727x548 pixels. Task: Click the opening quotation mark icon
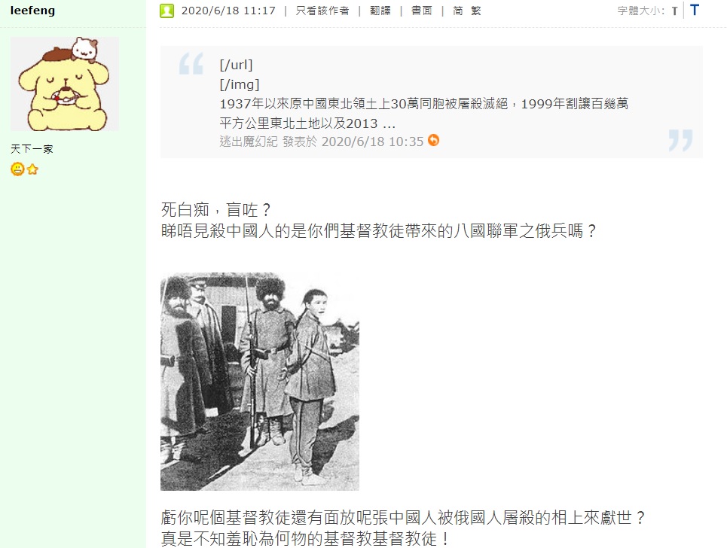pos(191,63)
